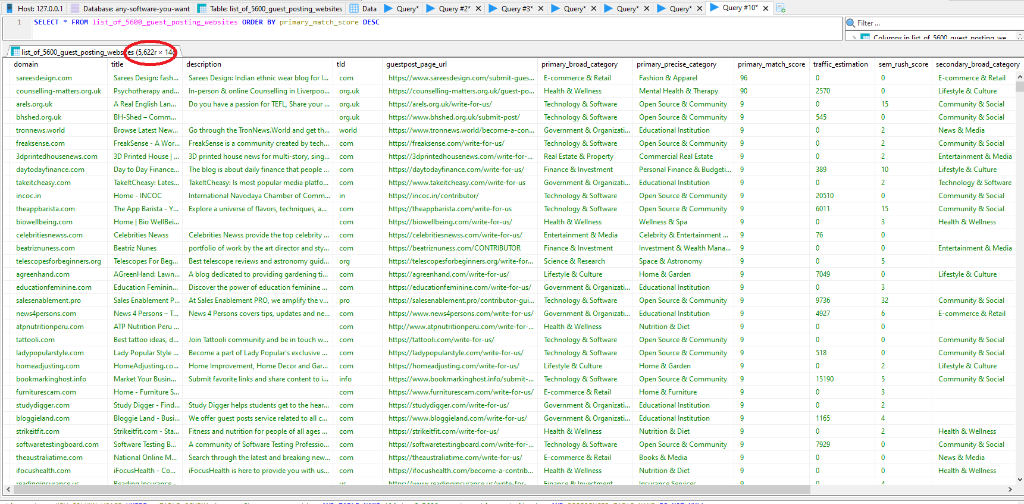This screenshot has width=1024, height=504.
Task: Close the Query #3* tab
Action: coord(540,8)
